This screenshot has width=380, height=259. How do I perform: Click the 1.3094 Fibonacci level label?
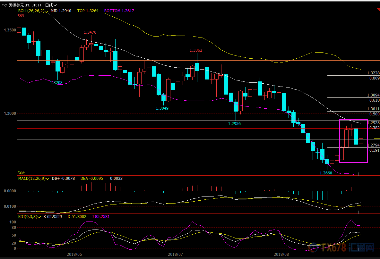(374, 96)
